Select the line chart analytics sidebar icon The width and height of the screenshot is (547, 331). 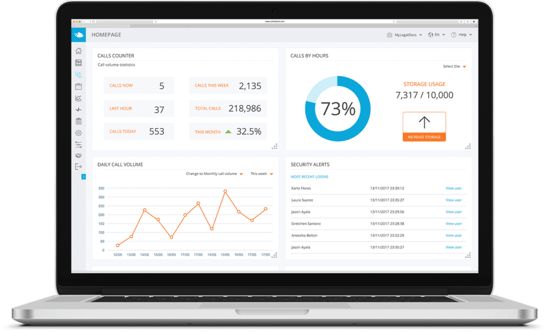tap(79, 98)
